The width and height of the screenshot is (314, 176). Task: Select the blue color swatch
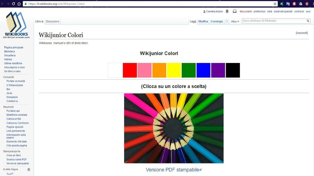pyautogui.click(x=203, y=70)
